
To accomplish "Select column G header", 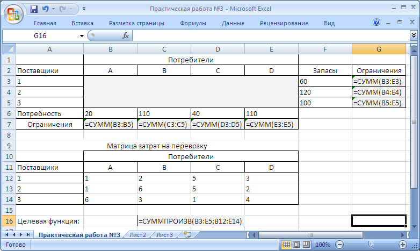I will pyautogui.click(x=379, y=49).
